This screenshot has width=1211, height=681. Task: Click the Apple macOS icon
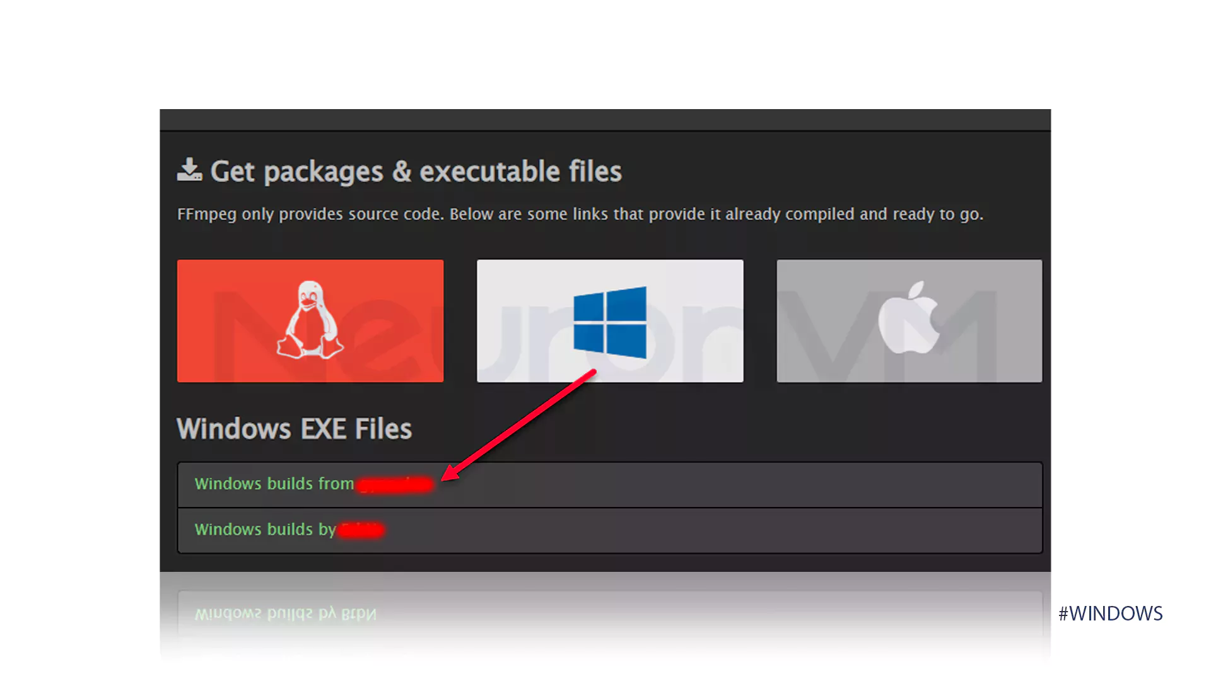coord(909,320)
